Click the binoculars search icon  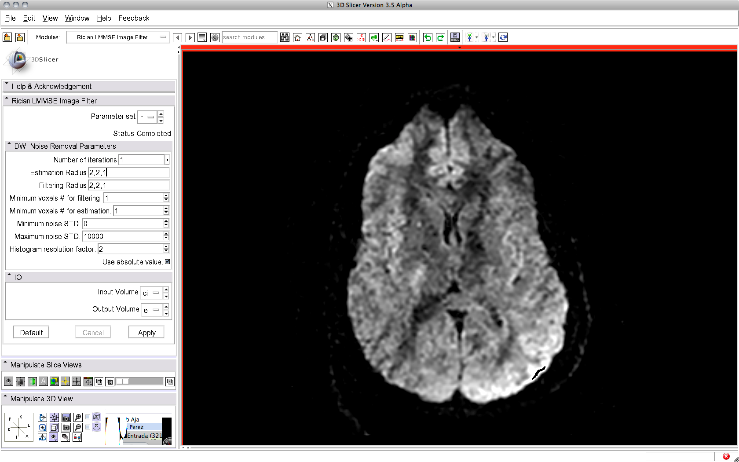tap(285, 38)
